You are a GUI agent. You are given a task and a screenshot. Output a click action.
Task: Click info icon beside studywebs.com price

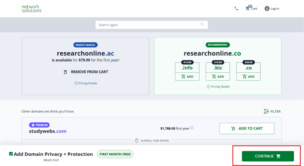pos(192,128)
